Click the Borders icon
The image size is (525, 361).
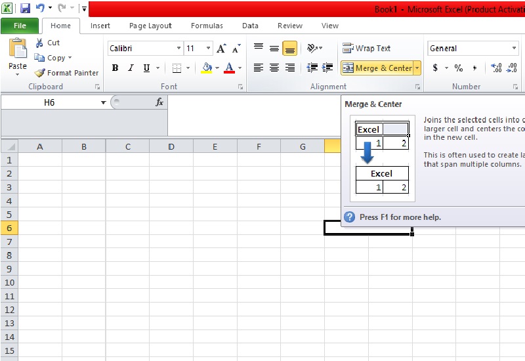[x=177, y=68]
